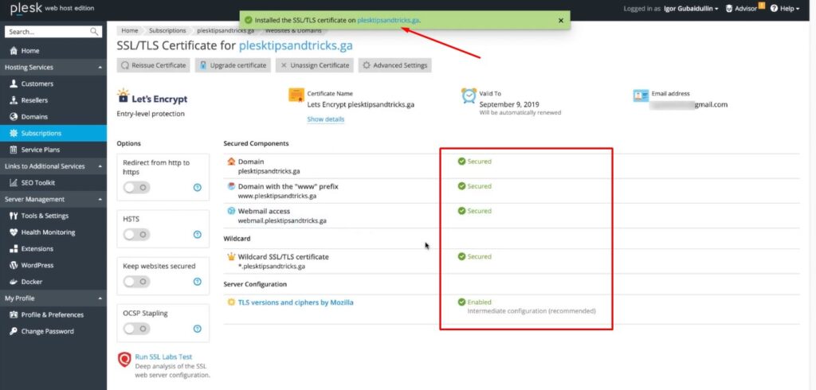Open Domains in the sidebar

[x=34, y=117]
